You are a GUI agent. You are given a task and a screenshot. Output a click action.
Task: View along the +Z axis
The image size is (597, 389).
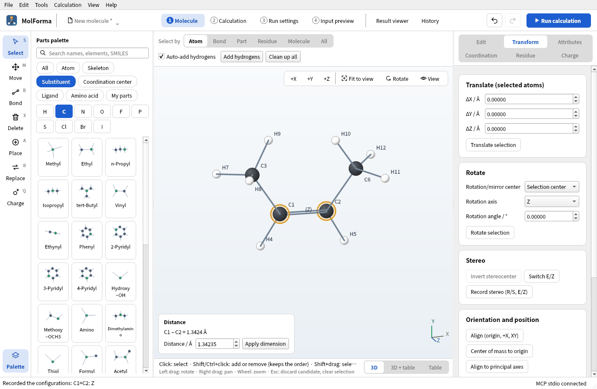(x=327, y=79)
